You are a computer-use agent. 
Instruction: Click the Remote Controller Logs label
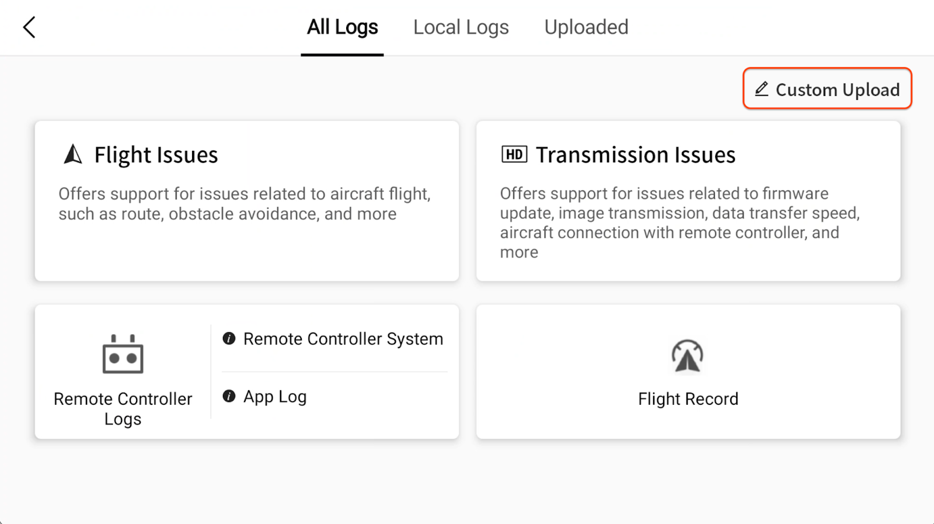click(x=123, y=408)
